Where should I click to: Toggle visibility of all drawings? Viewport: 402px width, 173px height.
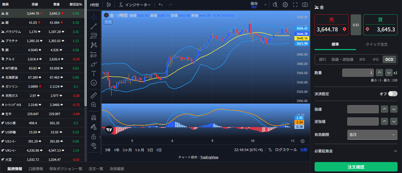[x=94, y=145]
